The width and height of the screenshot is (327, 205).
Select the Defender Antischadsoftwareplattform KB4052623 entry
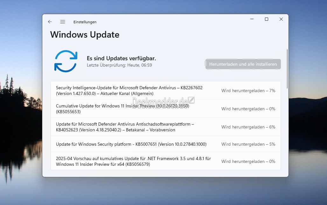(x=166, y=127)
